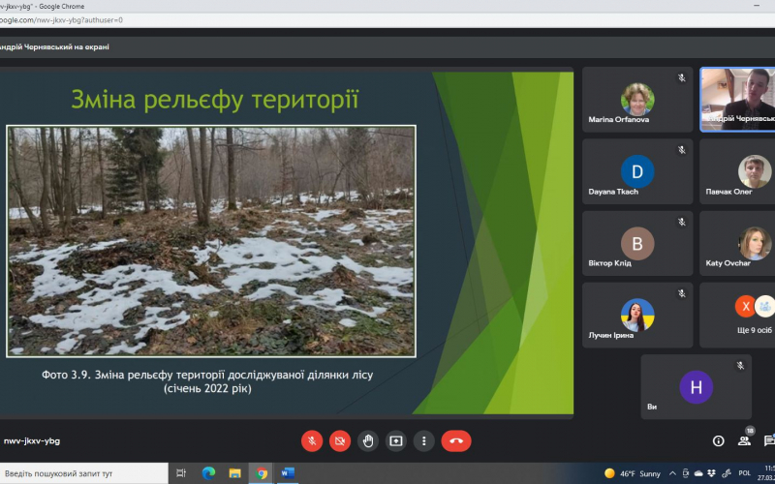The width and height of the screenshot is (775, 484).
Task: Open taskbar clock and date
Action: [768, 473]
